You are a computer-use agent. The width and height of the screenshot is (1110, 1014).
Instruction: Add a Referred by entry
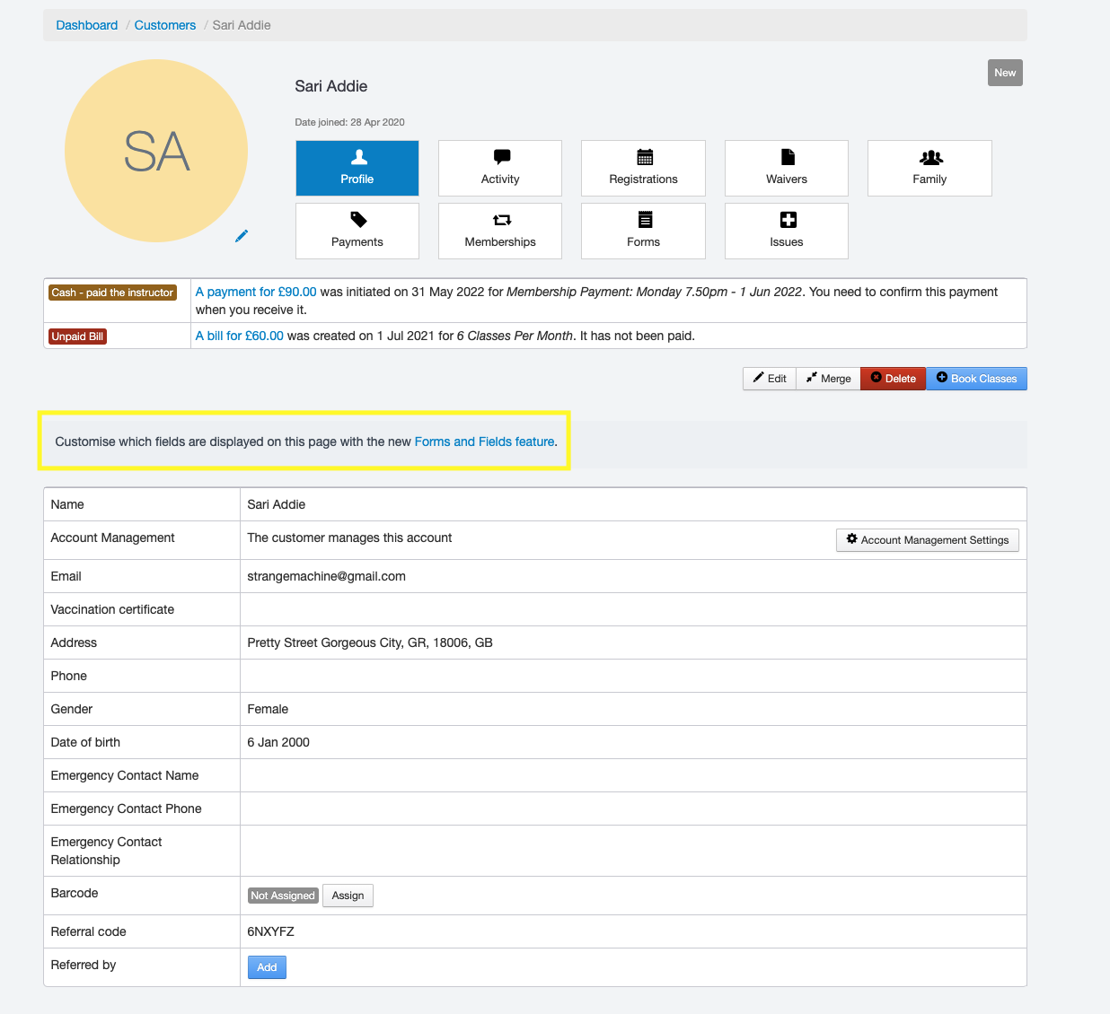pyautogui.click(x=267, y=967)
